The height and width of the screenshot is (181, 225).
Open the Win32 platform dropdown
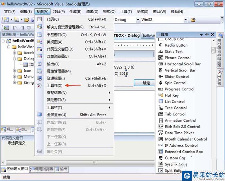coord(185,20)
